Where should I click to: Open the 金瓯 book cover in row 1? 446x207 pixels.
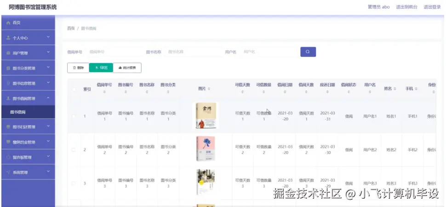206,115
